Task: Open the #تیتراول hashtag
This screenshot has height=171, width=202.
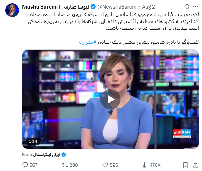Action: point(88,42)
